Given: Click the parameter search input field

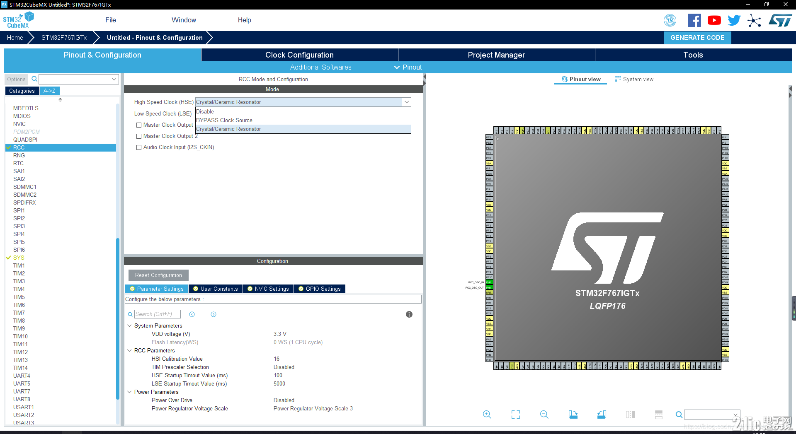Looking at the screenshot, I should click(158, 314).
